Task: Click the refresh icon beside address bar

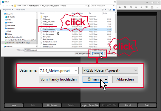Action: (89, 6)
